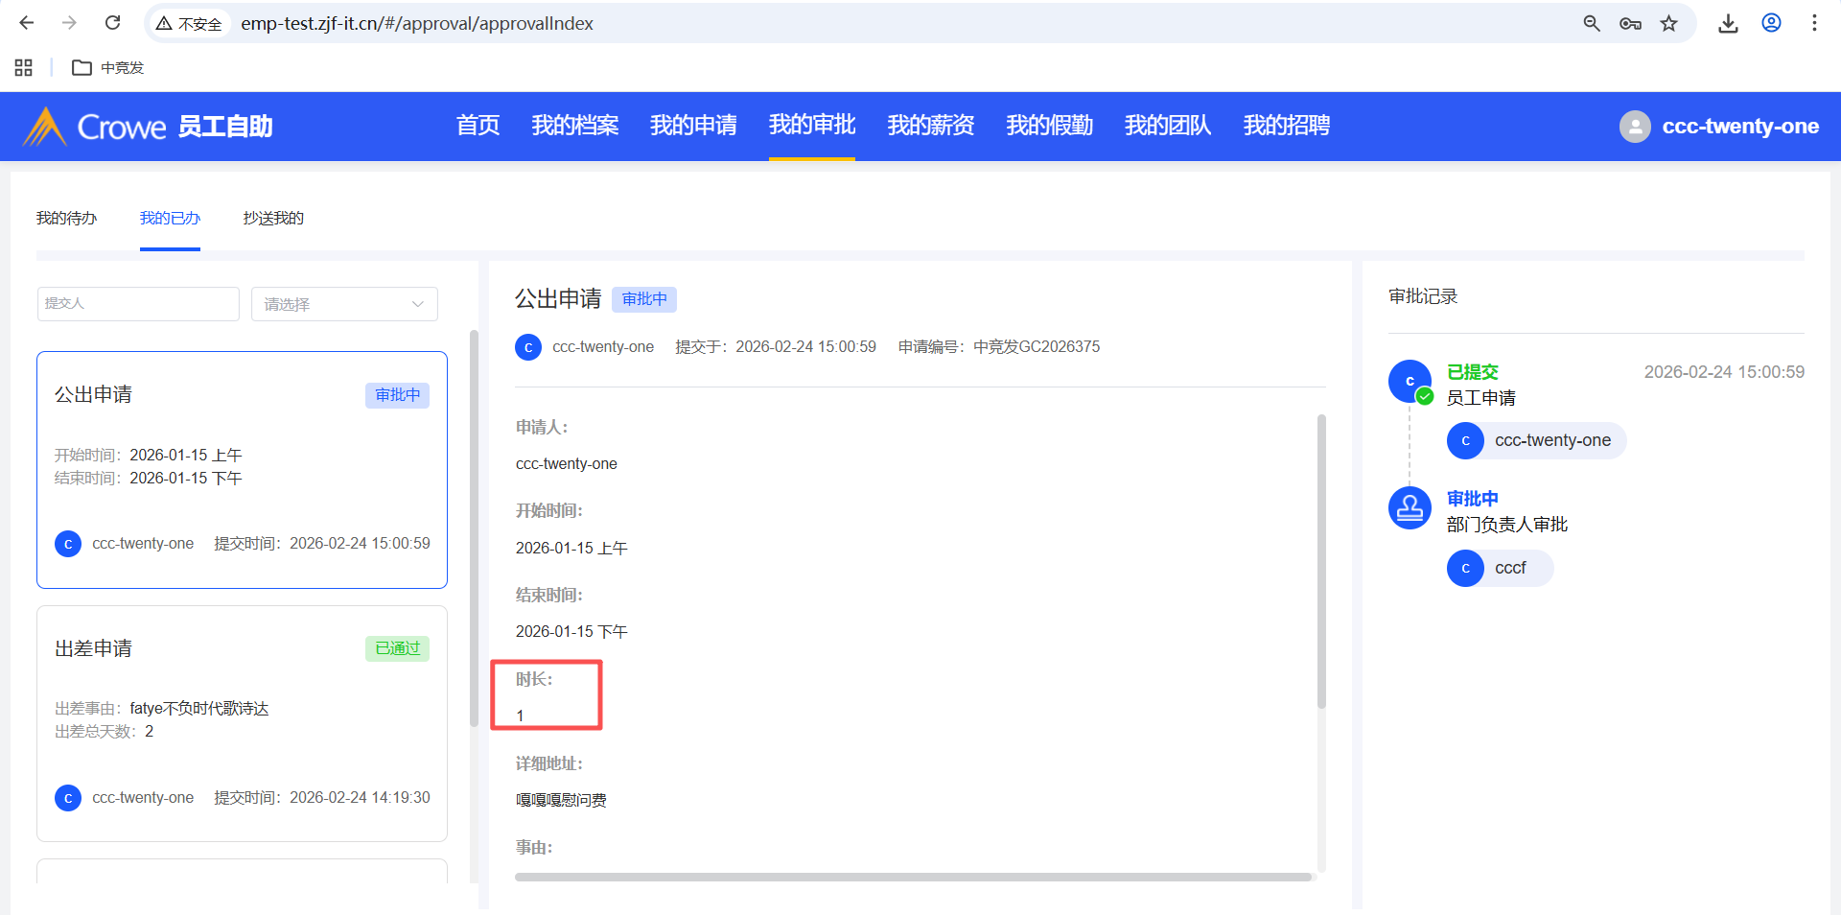Open 我的薪资 navigation item
The height and width of the screenshot is (915, 1841).
point(931,126)
